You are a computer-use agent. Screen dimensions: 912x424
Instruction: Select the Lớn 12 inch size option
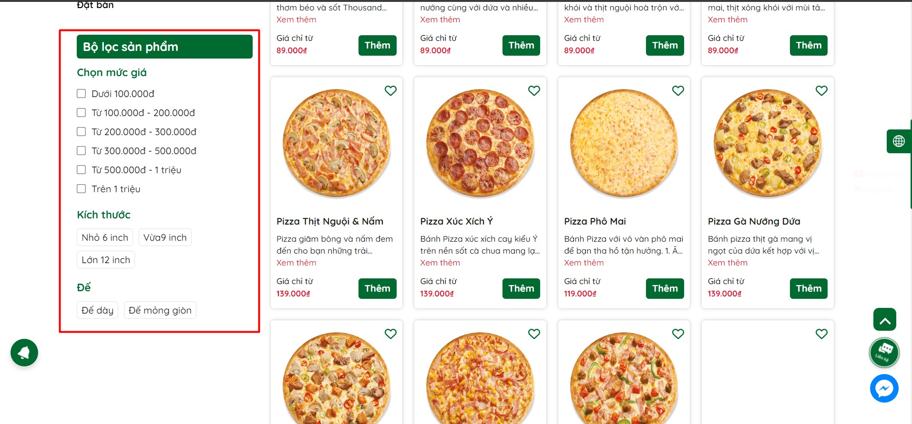pyautogui.click(x=106, y=260)
